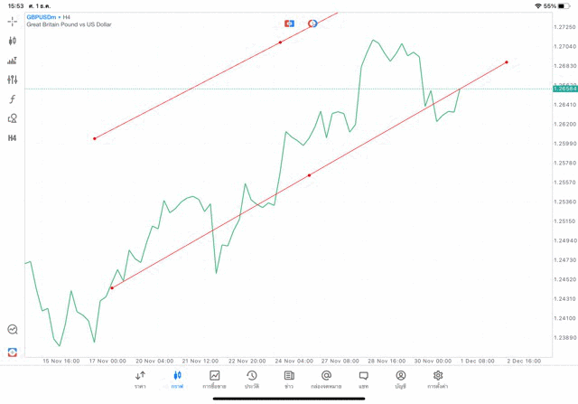Toggle the red-blue one-click trading icon
The width and height of the screenshot is (578, 404).
[289, 23]
